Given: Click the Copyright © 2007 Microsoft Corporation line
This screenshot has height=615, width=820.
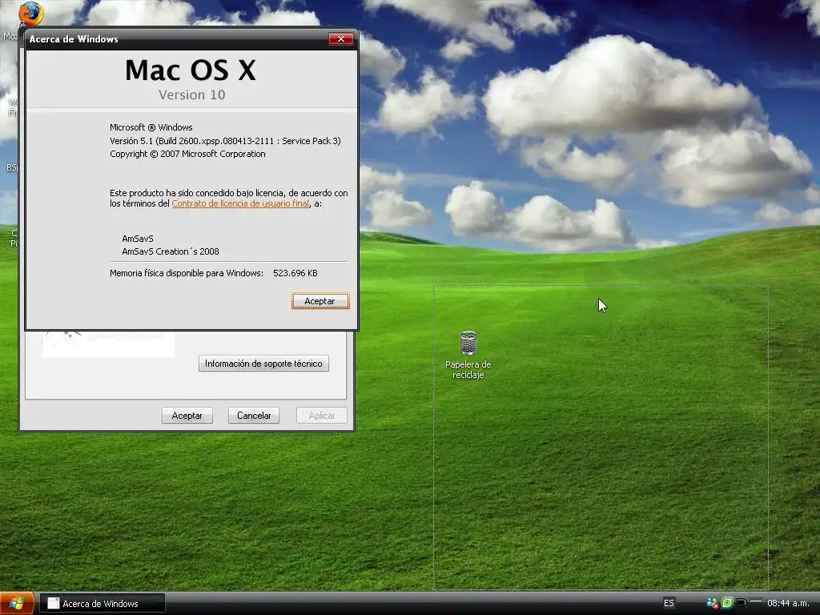Looking at the screenshot, I should pos(187,154).
